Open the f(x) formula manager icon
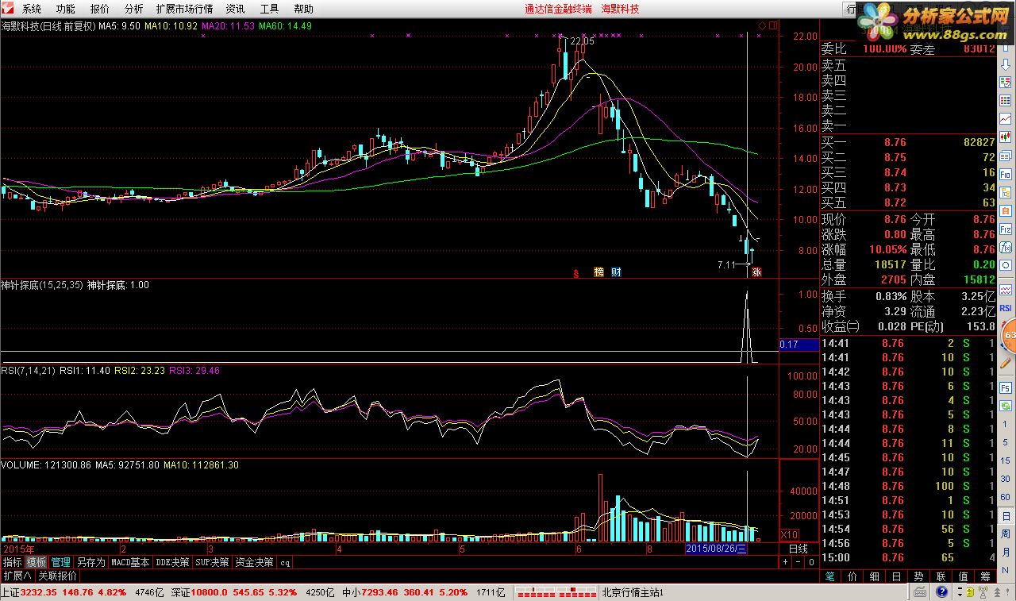Image resolution: width=1016 pixels, height=601 pixels. 1006,247
